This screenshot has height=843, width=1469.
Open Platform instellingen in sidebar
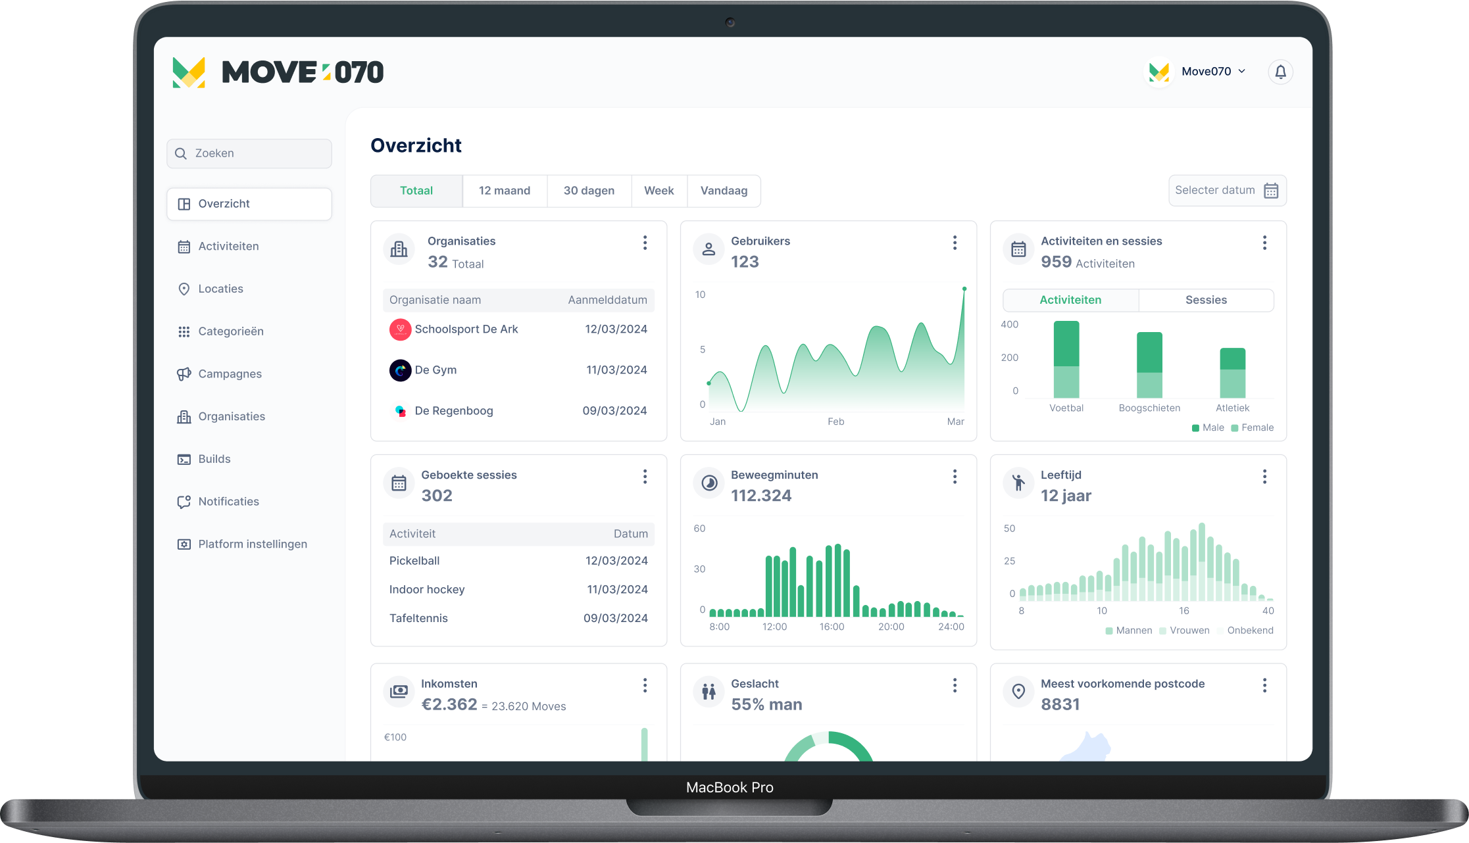pyautogui.click(x=252, y=544)
